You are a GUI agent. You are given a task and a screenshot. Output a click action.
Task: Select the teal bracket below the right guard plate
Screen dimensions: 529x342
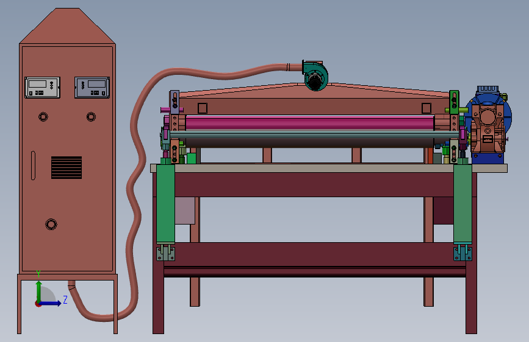(463, 253)
